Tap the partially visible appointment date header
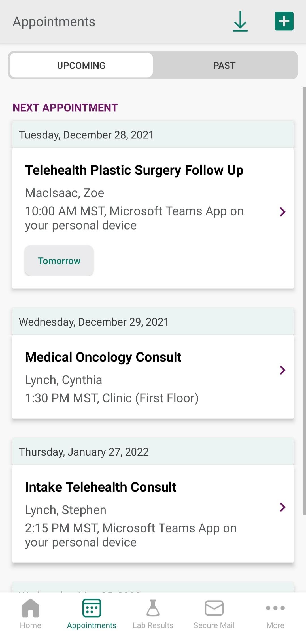This screenshot has height=636, width=306. click(x=153, y=587)
